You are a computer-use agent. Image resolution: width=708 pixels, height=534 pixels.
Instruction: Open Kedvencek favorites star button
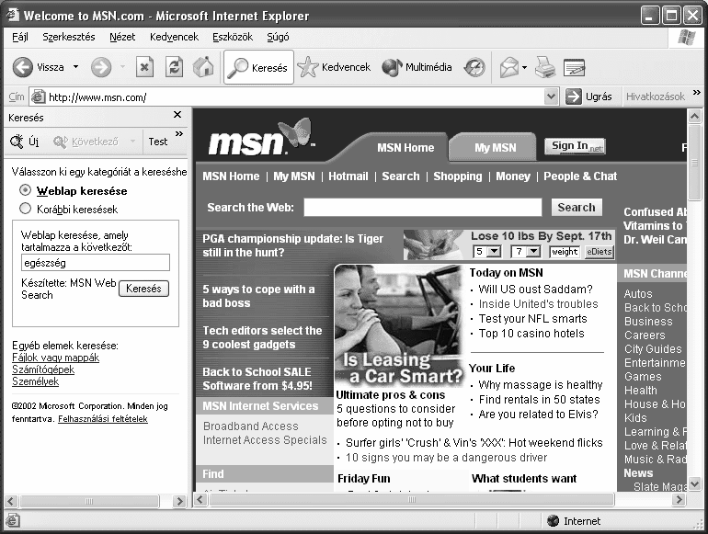pos(334,67)
